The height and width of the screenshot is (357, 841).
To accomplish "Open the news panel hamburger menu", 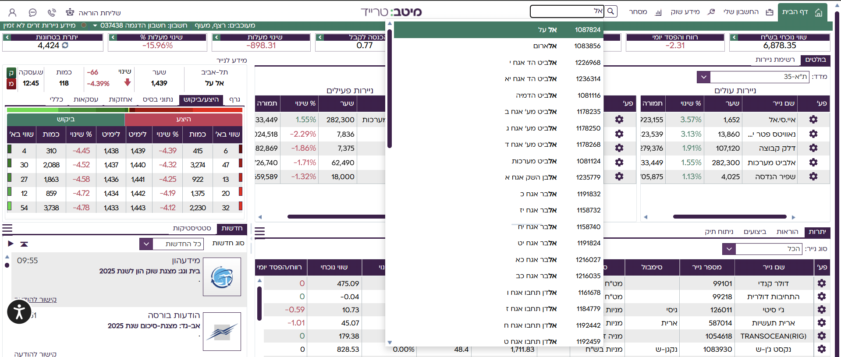I will (7, 229).
